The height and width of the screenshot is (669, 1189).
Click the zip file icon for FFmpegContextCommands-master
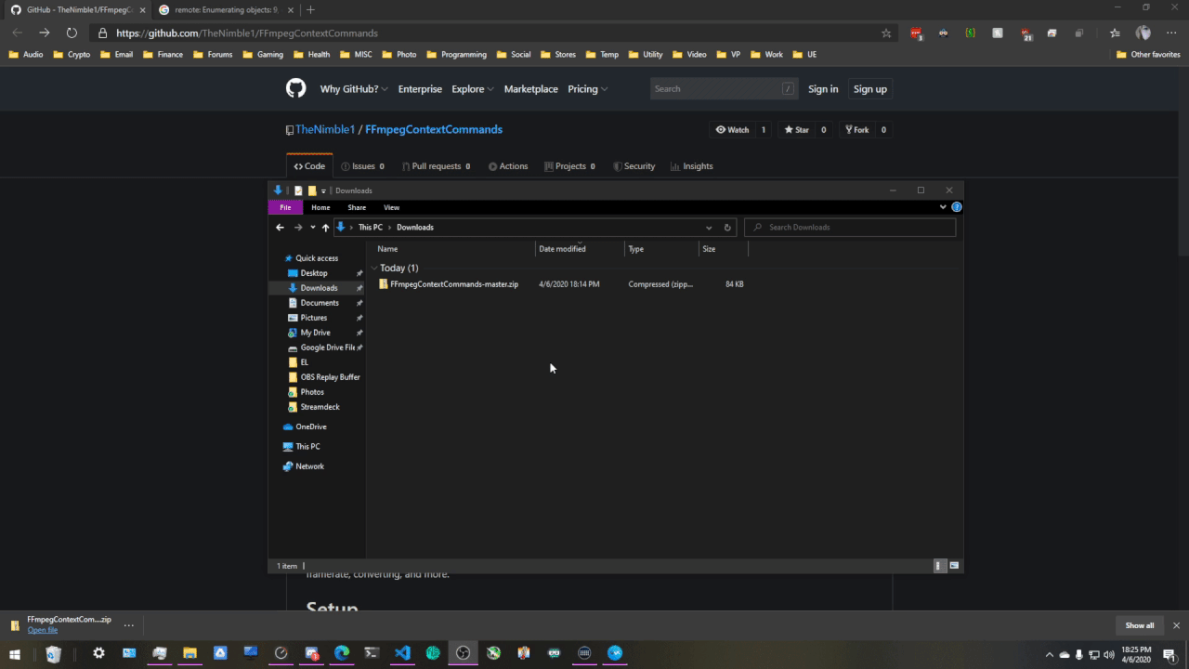384,283
